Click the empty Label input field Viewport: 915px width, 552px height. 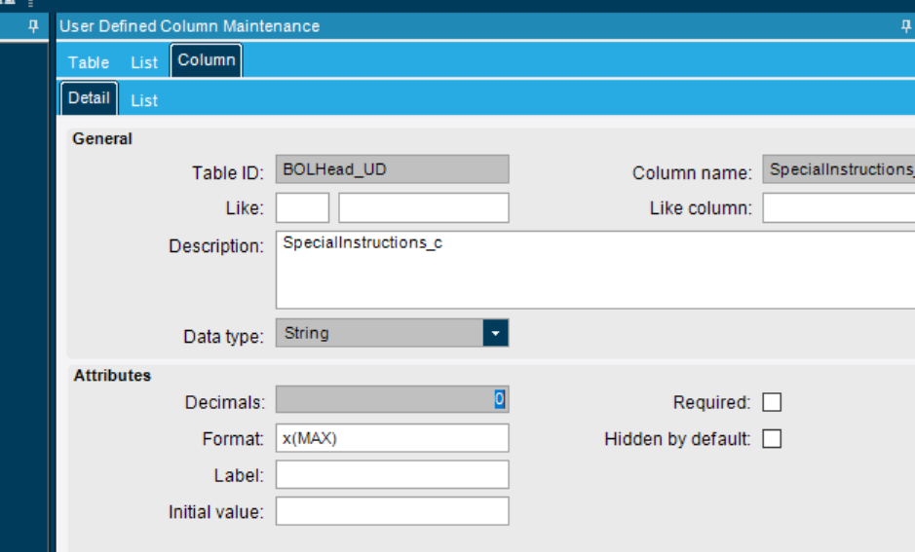pos(392,474)
